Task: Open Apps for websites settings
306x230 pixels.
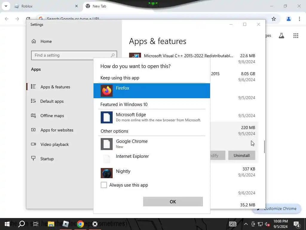Action: [57, 130]
